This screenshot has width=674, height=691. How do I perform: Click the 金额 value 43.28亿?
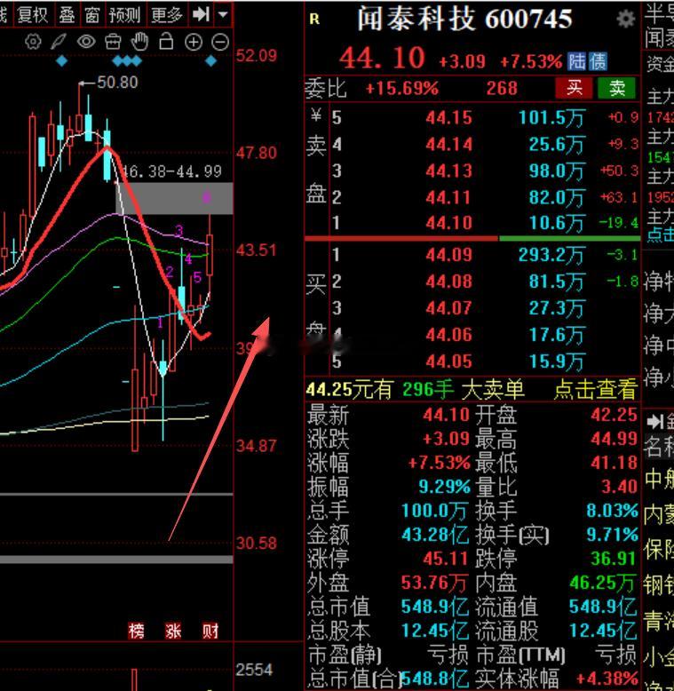(x=435, y=535)
